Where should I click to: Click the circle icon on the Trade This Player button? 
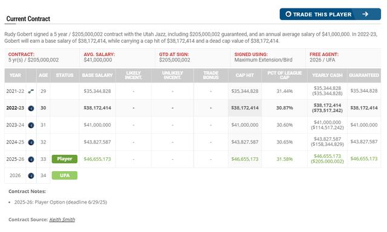tap(288, 14)
